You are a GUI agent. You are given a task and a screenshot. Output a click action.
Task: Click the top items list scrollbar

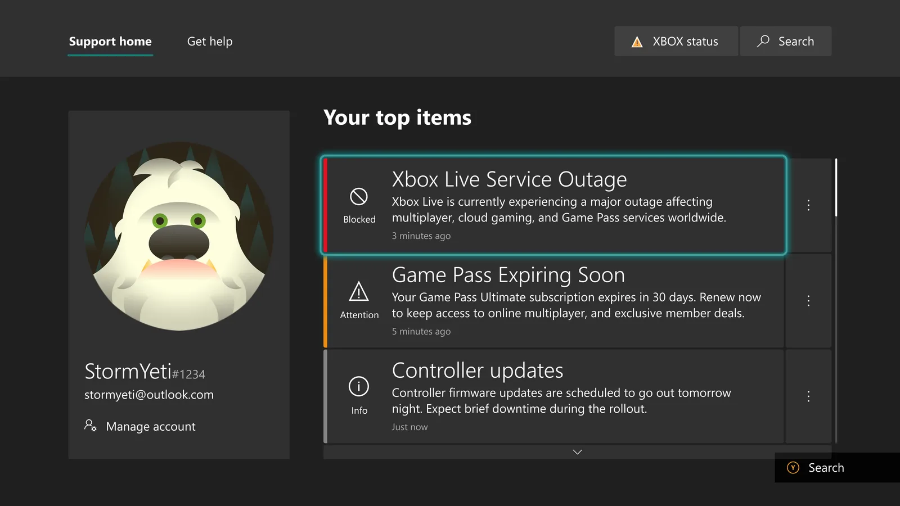836,301
